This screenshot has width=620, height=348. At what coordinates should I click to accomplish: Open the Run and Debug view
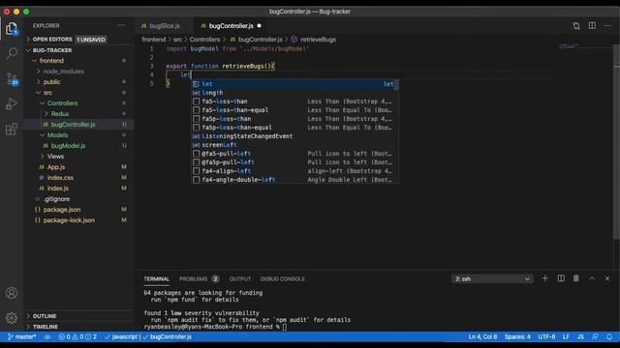(12, 104)
